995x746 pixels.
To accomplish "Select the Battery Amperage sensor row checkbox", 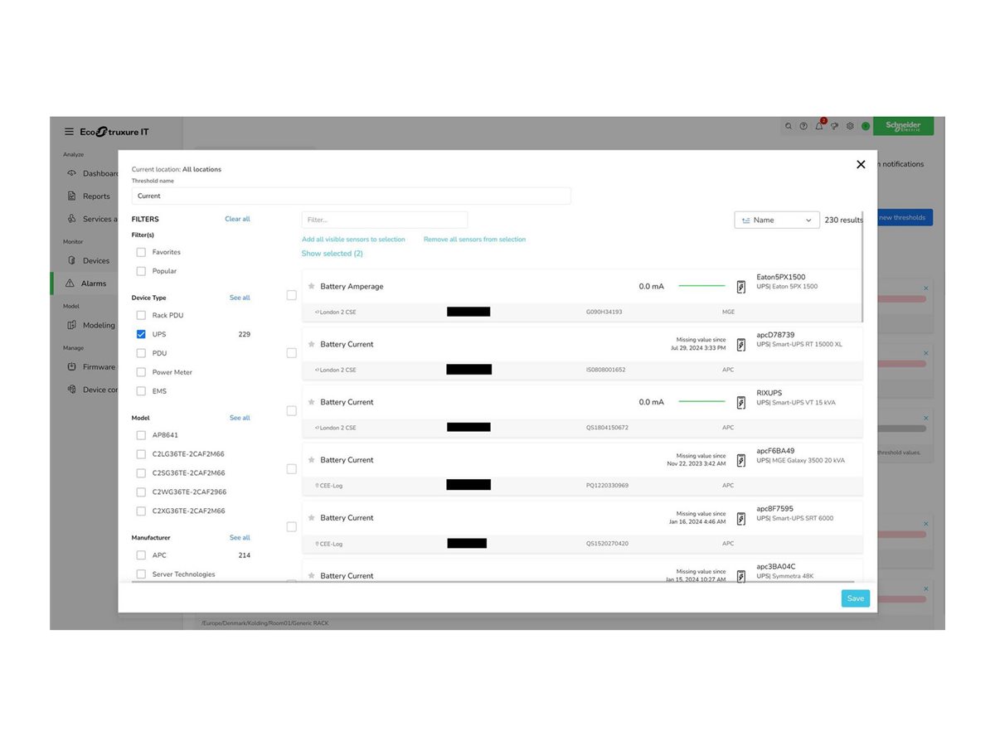I will [x=291, y=295].
